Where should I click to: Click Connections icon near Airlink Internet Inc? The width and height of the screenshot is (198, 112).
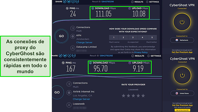(69, 84)
